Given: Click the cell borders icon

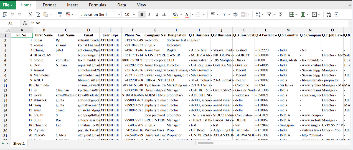Looking at the screenshot, I should 198,14.
